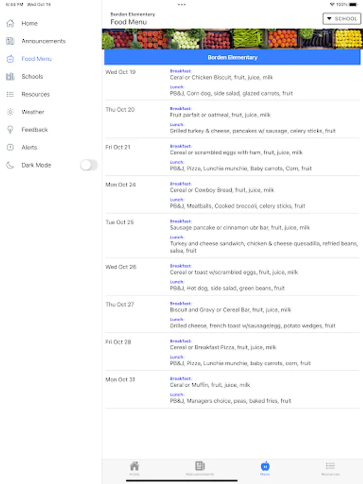Go to Resources tab in bottom bar
Screen dimensions: 363x484
coord(330,468)
